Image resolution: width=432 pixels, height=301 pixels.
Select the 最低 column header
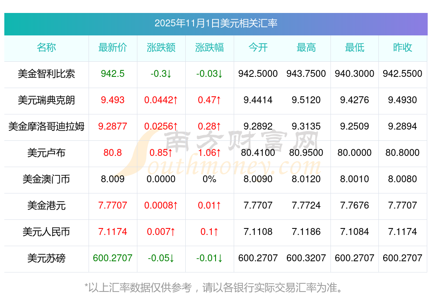(x=355, y=48)
